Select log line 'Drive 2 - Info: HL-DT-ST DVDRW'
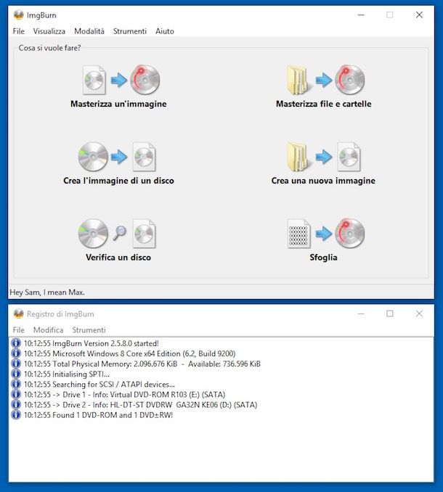Image resolution: width=443 pixels, height=492 pixels. click(x=141, y=405)
